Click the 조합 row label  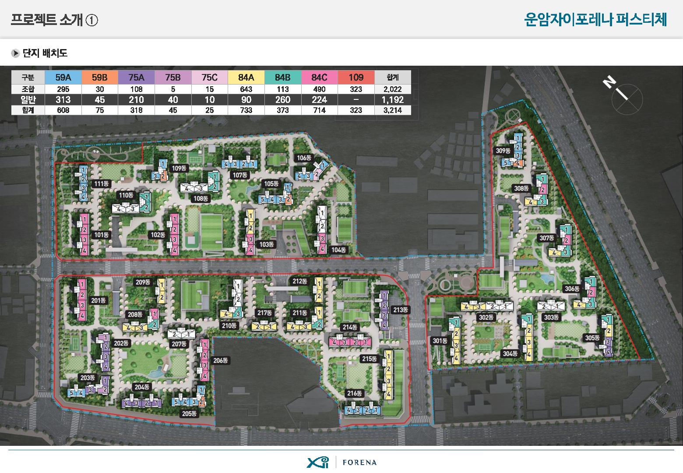(28, 89)
